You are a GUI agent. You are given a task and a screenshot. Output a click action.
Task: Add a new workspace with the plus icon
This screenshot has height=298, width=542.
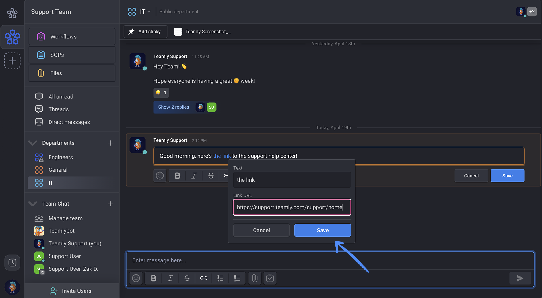[12, 61]
